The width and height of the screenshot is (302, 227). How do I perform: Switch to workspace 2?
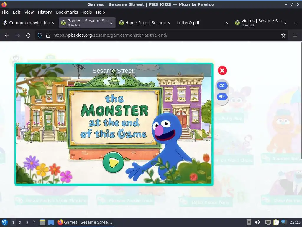tap(20, 223)
